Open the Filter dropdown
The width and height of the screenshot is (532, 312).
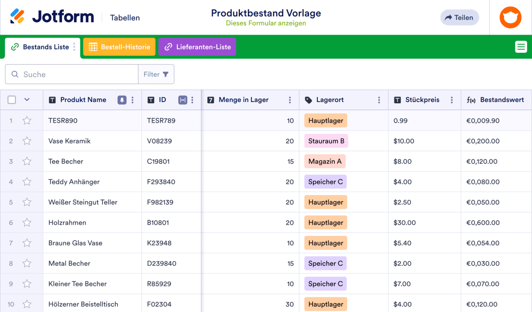click(156, 74)
